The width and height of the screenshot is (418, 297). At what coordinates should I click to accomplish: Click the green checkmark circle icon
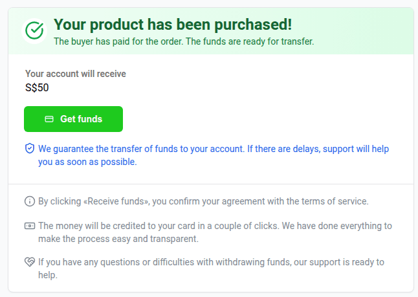[x=34, y=31]
